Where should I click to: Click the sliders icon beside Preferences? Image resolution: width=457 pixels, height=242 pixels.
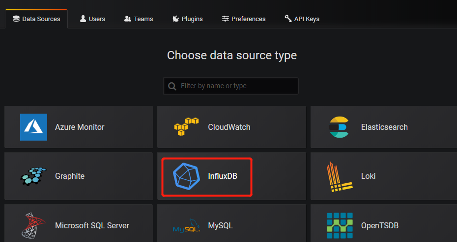pos(225,19)
